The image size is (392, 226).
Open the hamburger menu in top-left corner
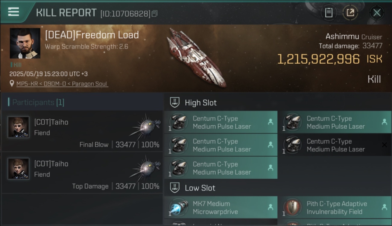(14, 12)
